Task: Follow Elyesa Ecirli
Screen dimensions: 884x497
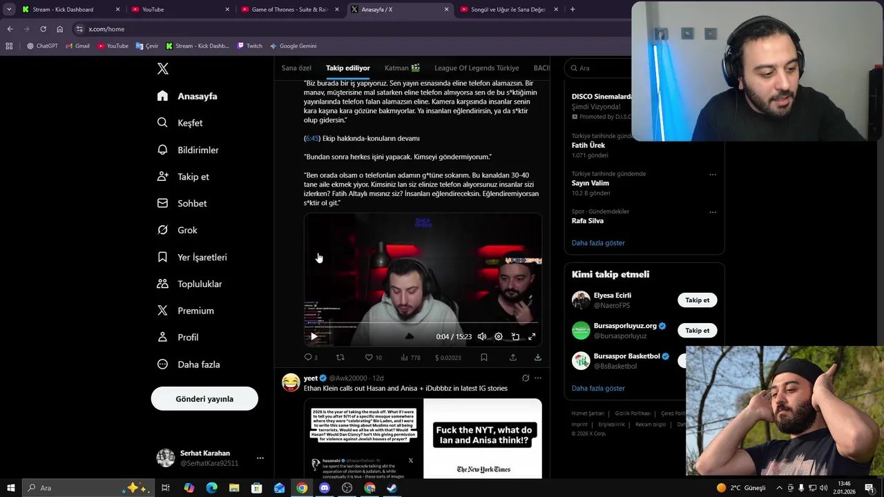Action: 698,300
